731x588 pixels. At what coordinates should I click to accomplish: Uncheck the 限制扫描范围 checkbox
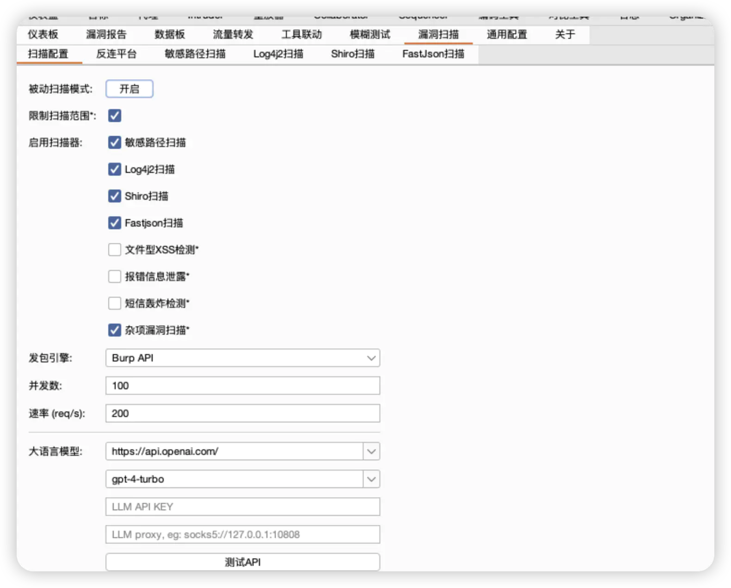click(x=115, y=116)
